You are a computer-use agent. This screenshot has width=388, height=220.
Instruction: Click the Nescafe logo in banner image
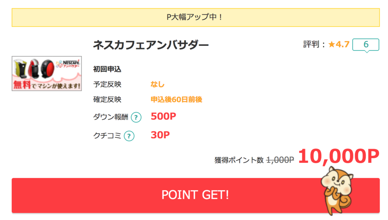click(x=68, y=64)
